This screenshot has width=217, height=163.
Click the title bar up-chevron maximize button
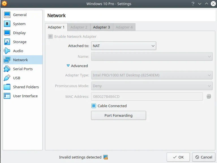point(206,4)
